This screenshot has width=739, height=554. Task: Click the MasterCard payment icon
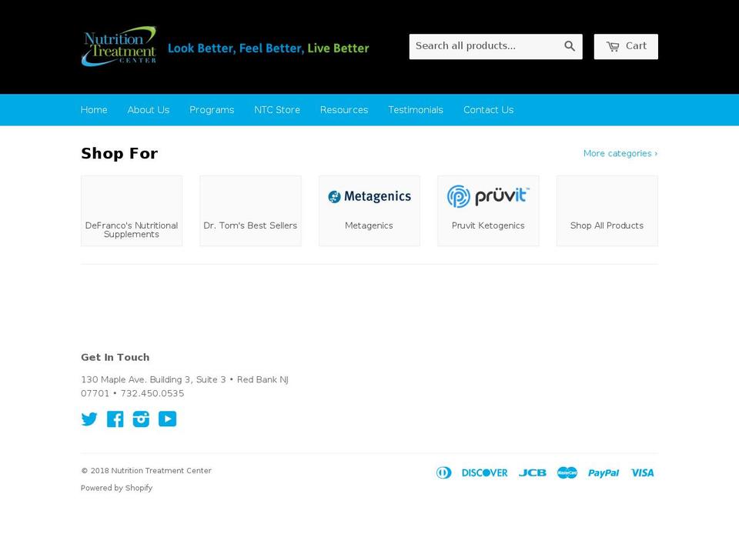click(567, 472)
